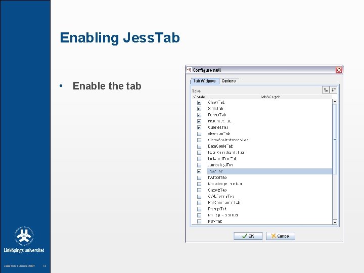Enable the AlgernonTab checkbox
364x273 pixels.
199,133
